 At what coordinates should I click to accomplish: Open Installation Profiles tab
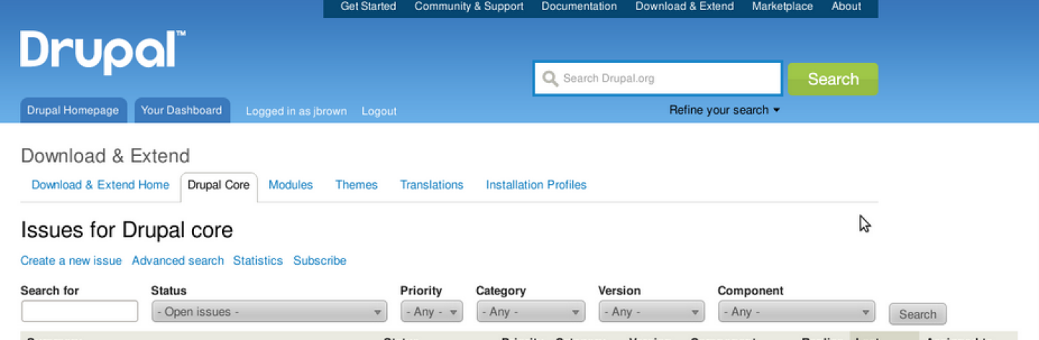click(x=536, y=185)
